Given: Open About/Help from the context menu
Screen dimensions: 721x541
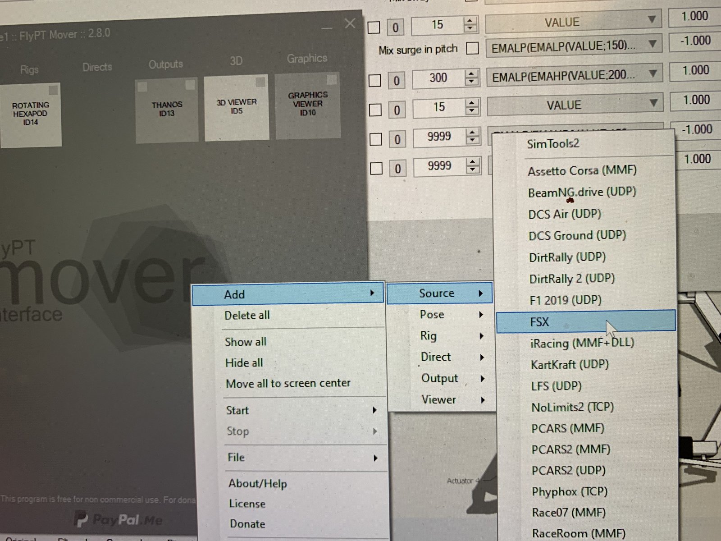Looking at the screenshot, I should 258,483.
